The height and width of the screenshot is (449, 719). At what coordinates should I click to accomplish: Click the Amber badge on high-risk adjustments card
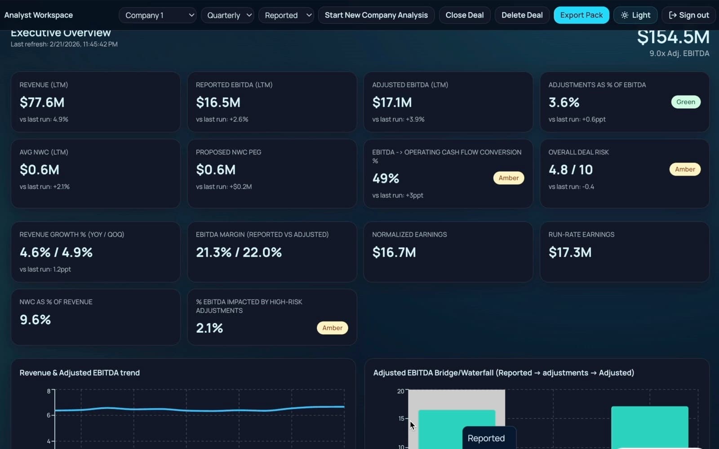click(333, 328)
